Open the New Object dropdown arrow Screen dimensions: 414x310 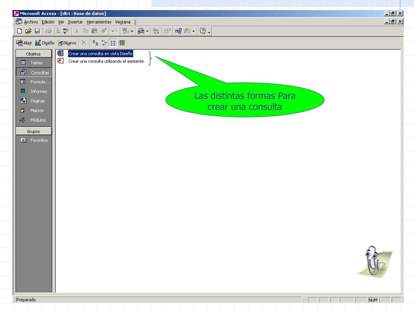point(194,31)
